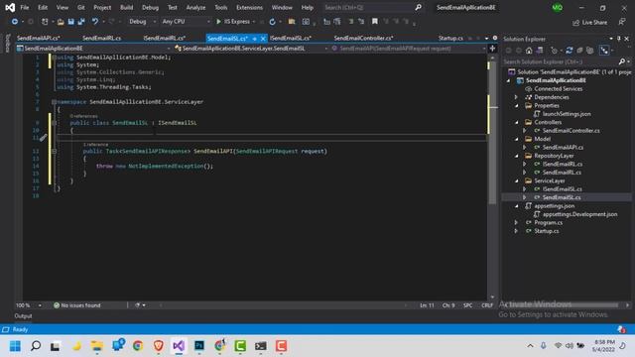
Task: Click the New Project icon in the toolbar
Action: [45, 22]
